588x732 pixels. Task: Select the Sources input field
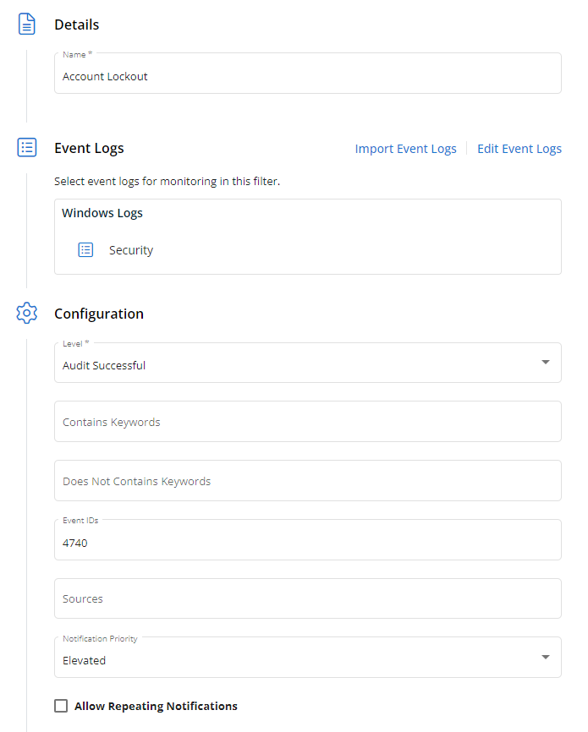point(307,598)
